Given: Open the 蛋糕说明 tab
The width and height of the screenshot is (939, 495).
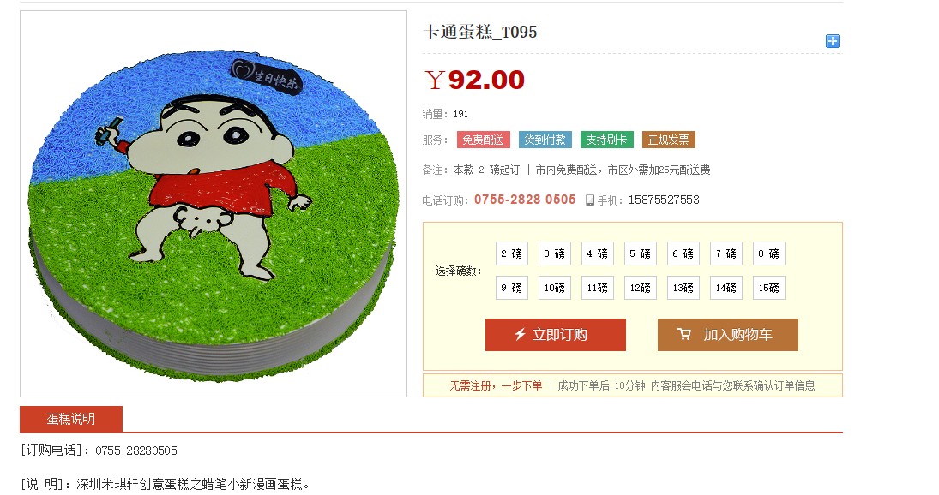Looking at the screenshot, I should [x=71, y=419].
